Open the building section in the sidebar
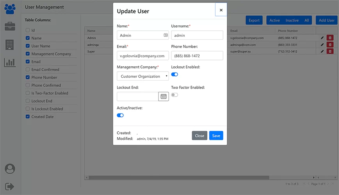This screenshot has width=339, height=195. coord(9,45)
